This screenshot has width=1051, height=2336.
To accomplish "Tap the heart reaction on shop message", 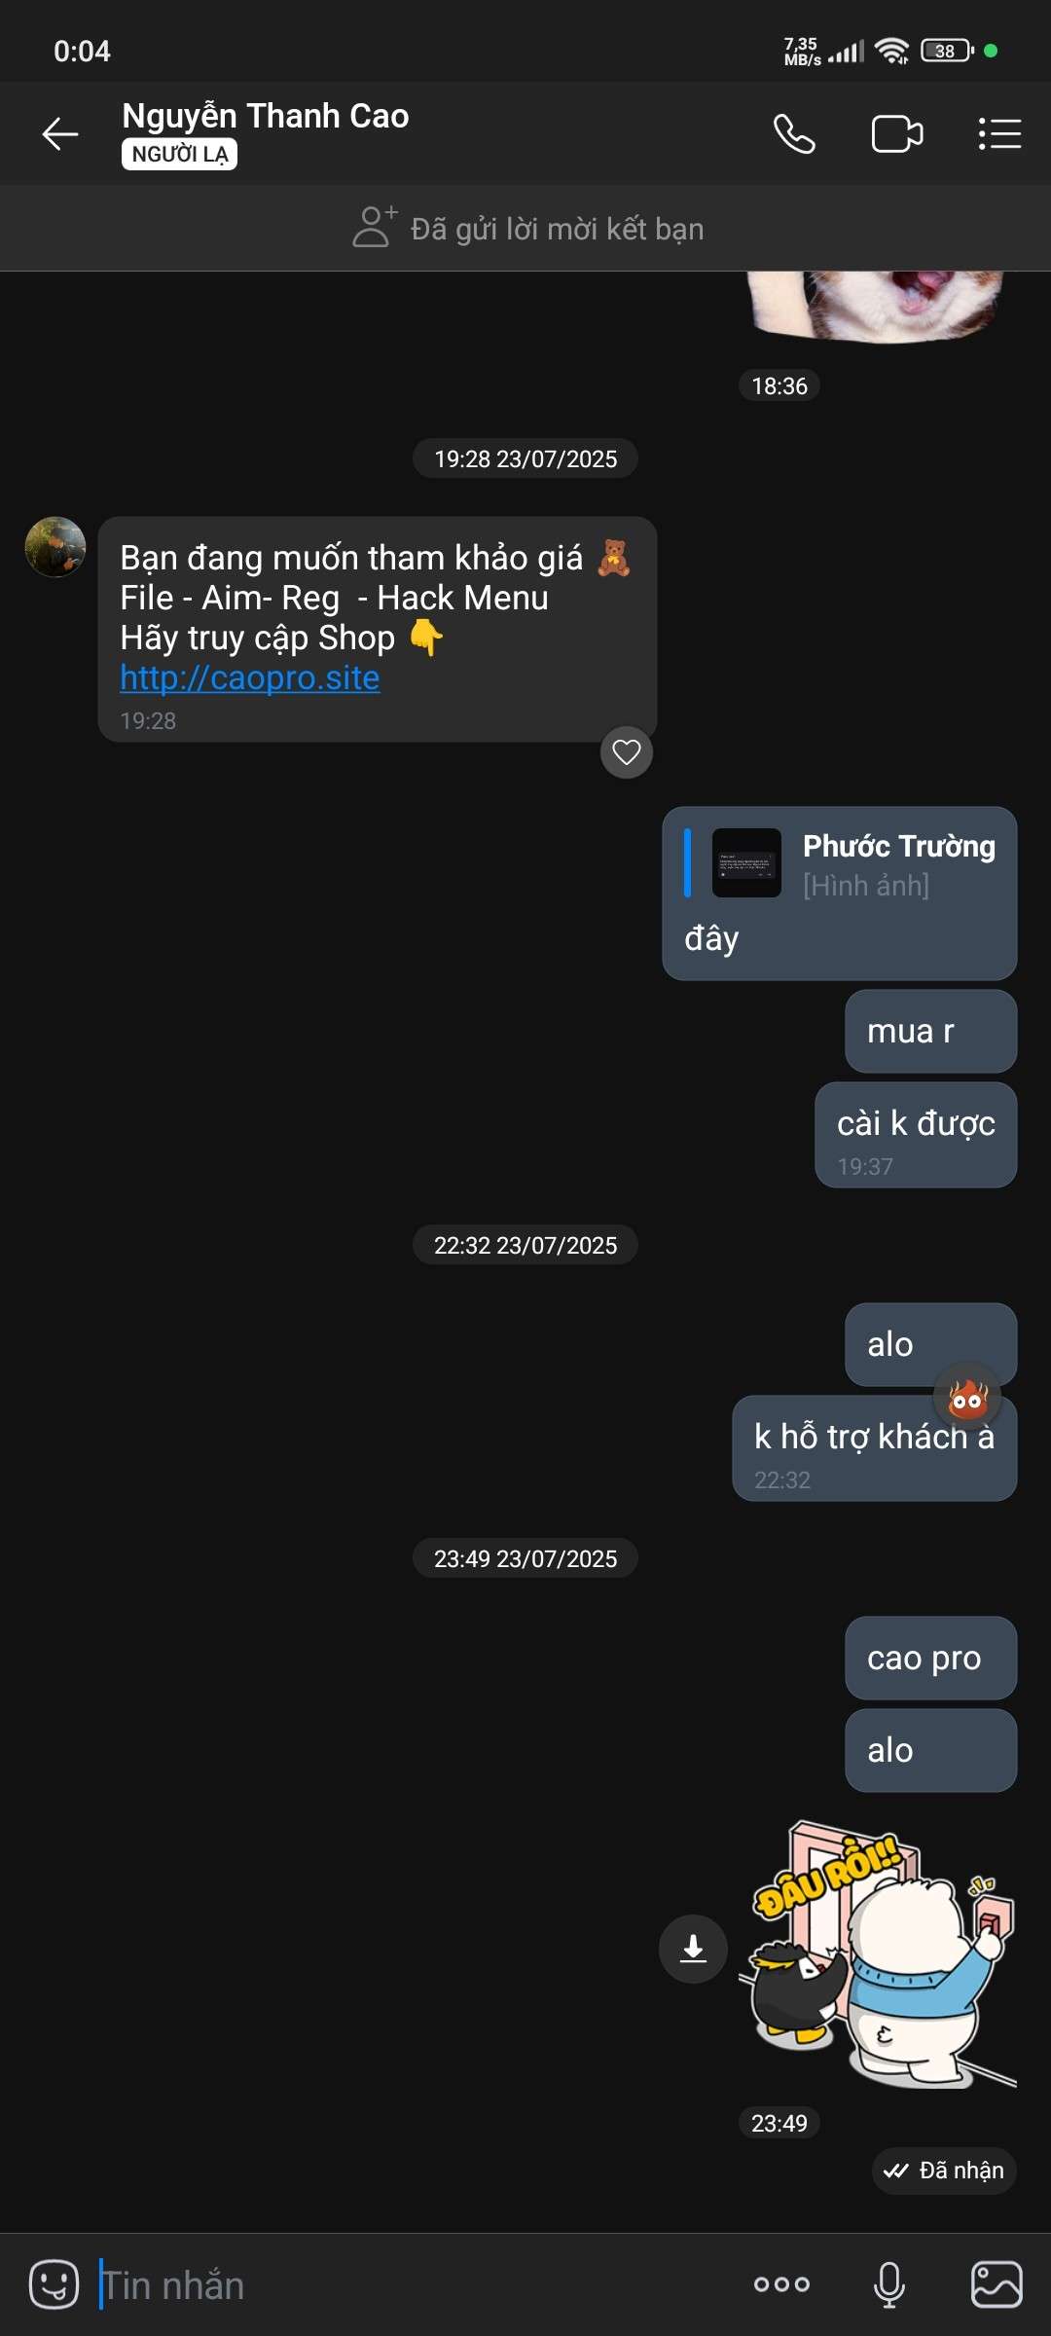I will [627, 751].
